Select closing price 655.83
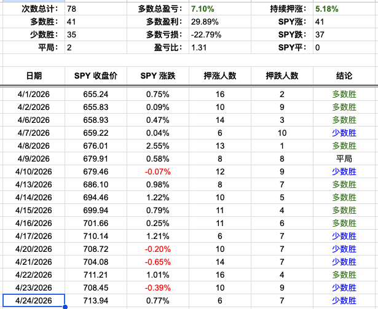This screenshot has height=309, width=378. coord(96,108)
